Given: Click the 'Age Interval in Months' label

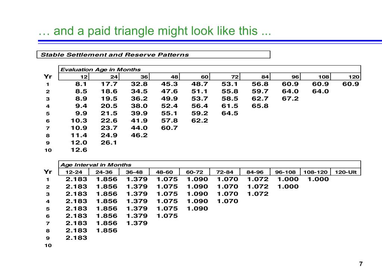Looking at the screenshot, I should (96, 165).
